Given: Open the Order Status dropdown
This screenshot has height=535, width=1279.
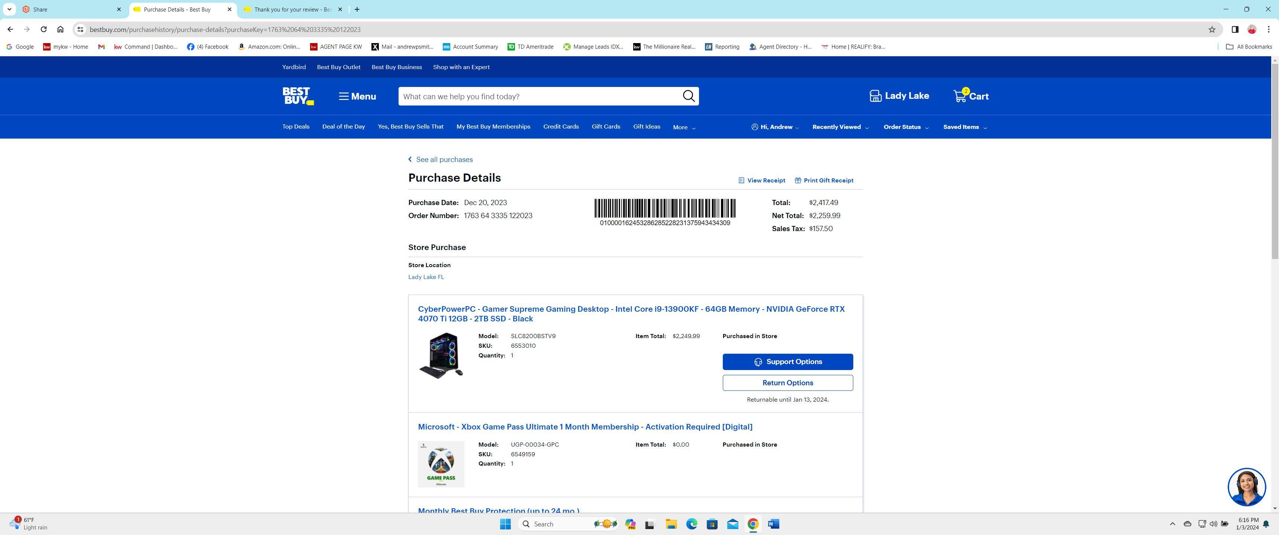Looking at the screenshot, I should (905, 127).
